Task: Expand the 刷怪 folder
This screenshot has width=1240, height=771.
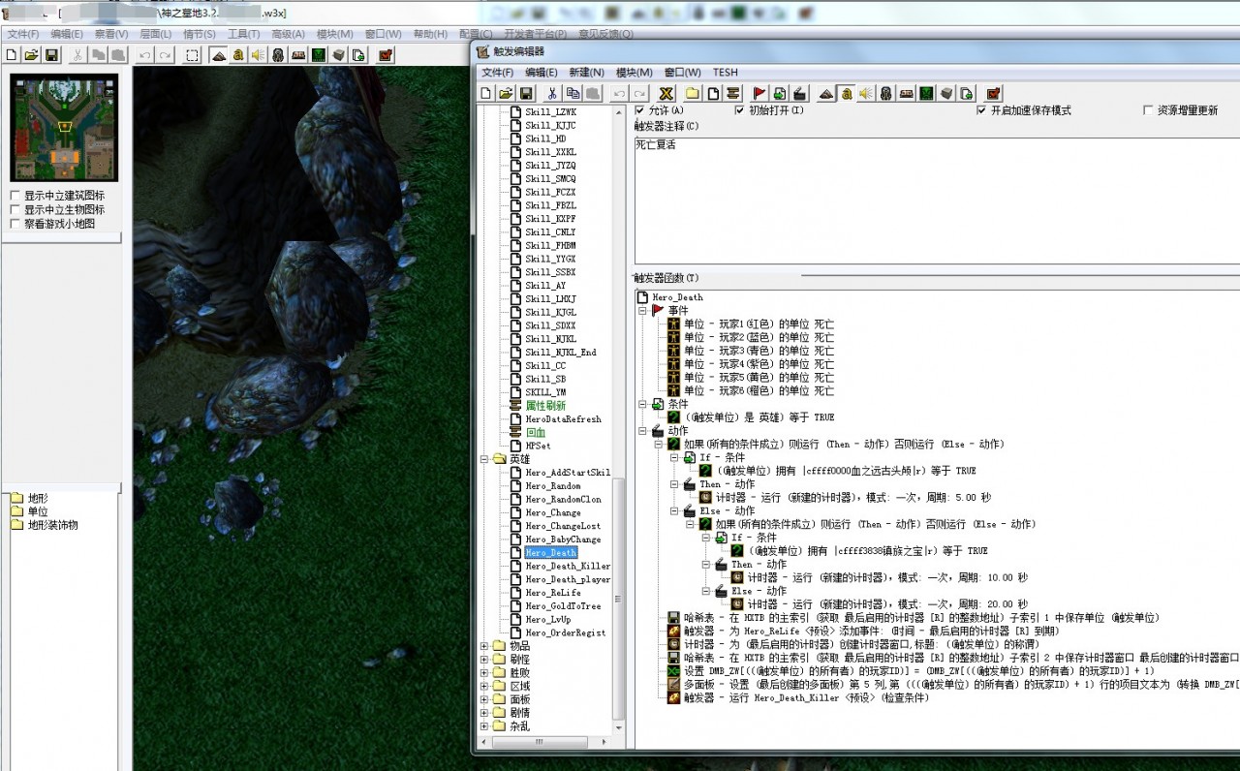Action: click(485, 660)
